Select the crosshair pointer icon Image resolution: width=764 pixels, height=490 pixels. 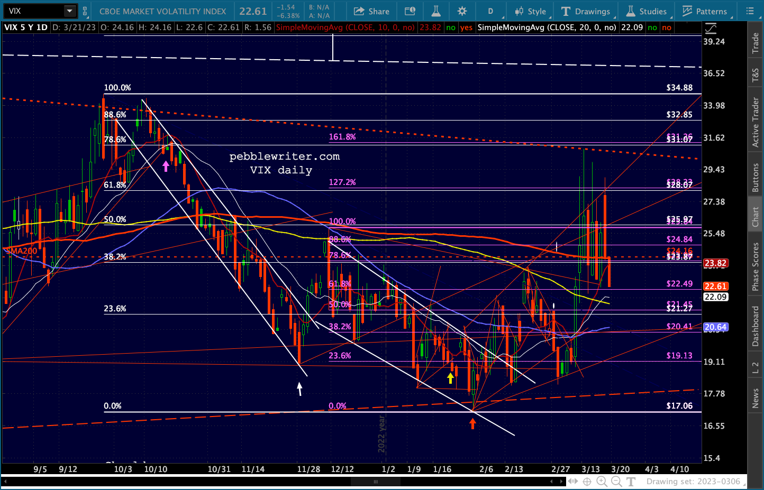pos(587,482)
